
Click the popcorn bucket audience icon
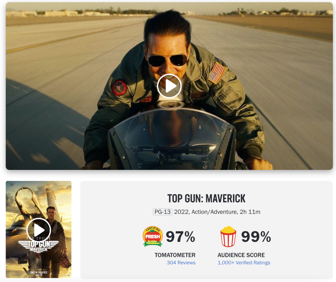click(228, 236)
